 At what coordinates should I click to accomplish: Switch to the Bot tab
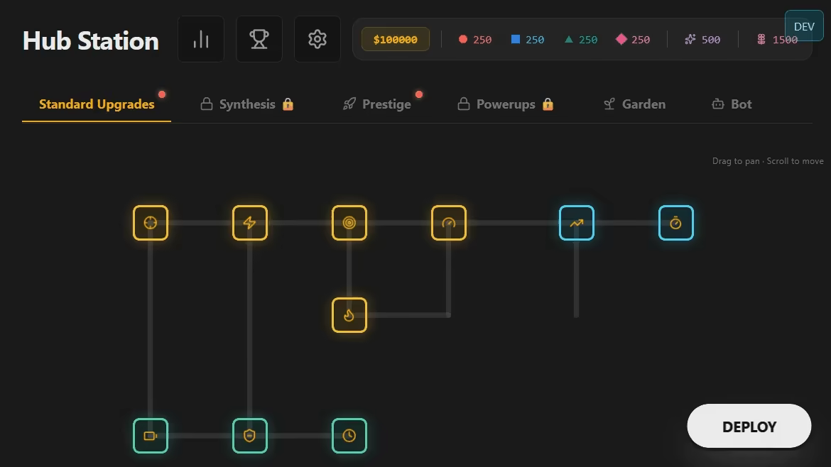click(732, 104)
